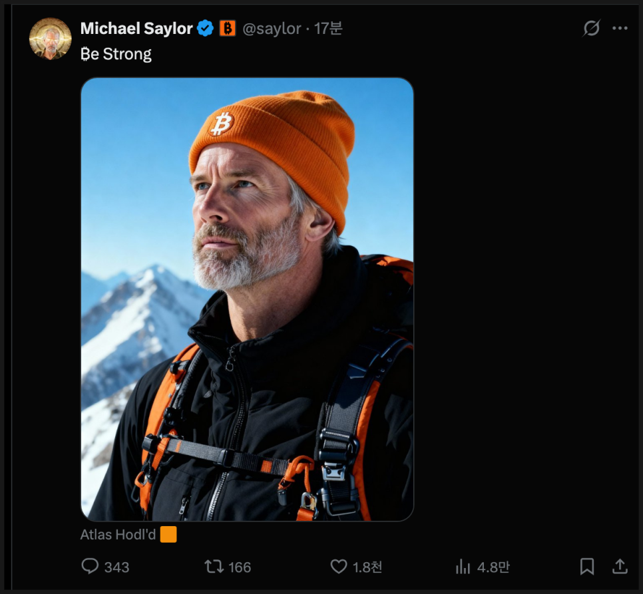Click the orange Bitcoin affiliation badge

[228, 29]
